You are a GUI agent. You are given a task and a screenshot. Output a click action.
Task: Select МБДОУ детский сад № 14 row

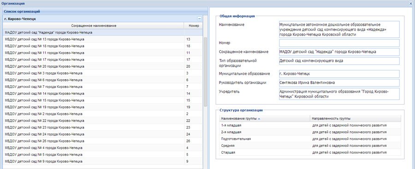coord(103,93)
